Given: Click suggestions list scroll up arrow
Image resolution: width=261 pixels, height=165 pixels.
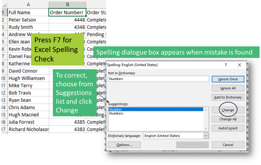Looking at the screenshot, I should pyautogui.click(x=206, y=110).
